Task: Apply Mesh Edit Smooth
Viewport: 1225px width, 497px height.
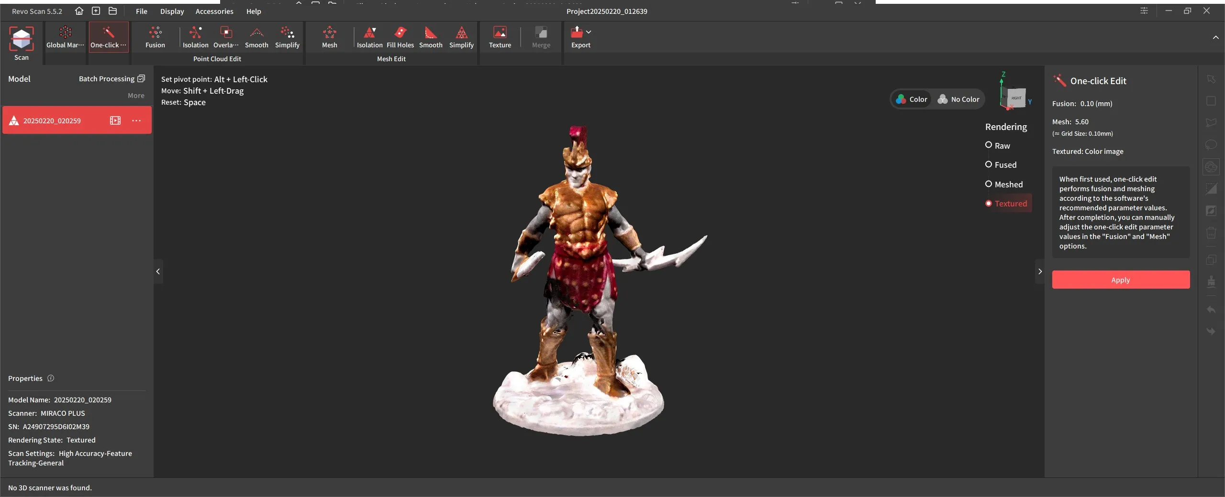Action: coord(431,37)
